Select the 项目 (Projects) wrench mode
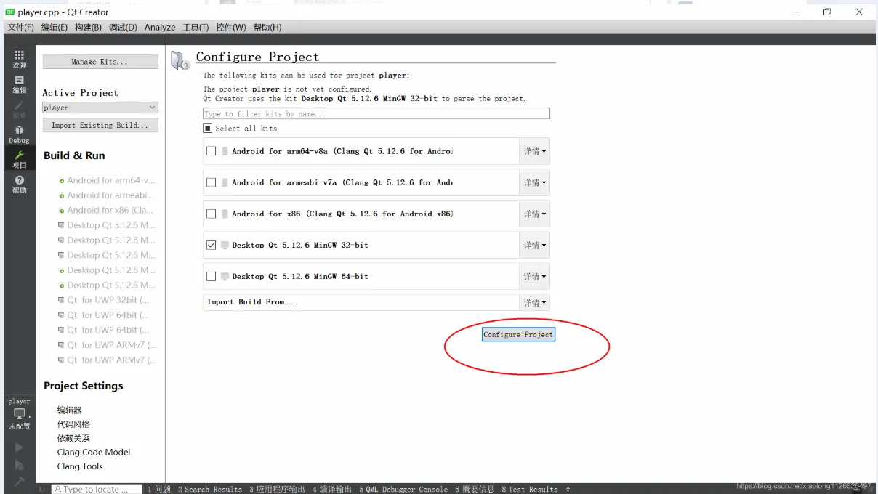 [19, 159]
